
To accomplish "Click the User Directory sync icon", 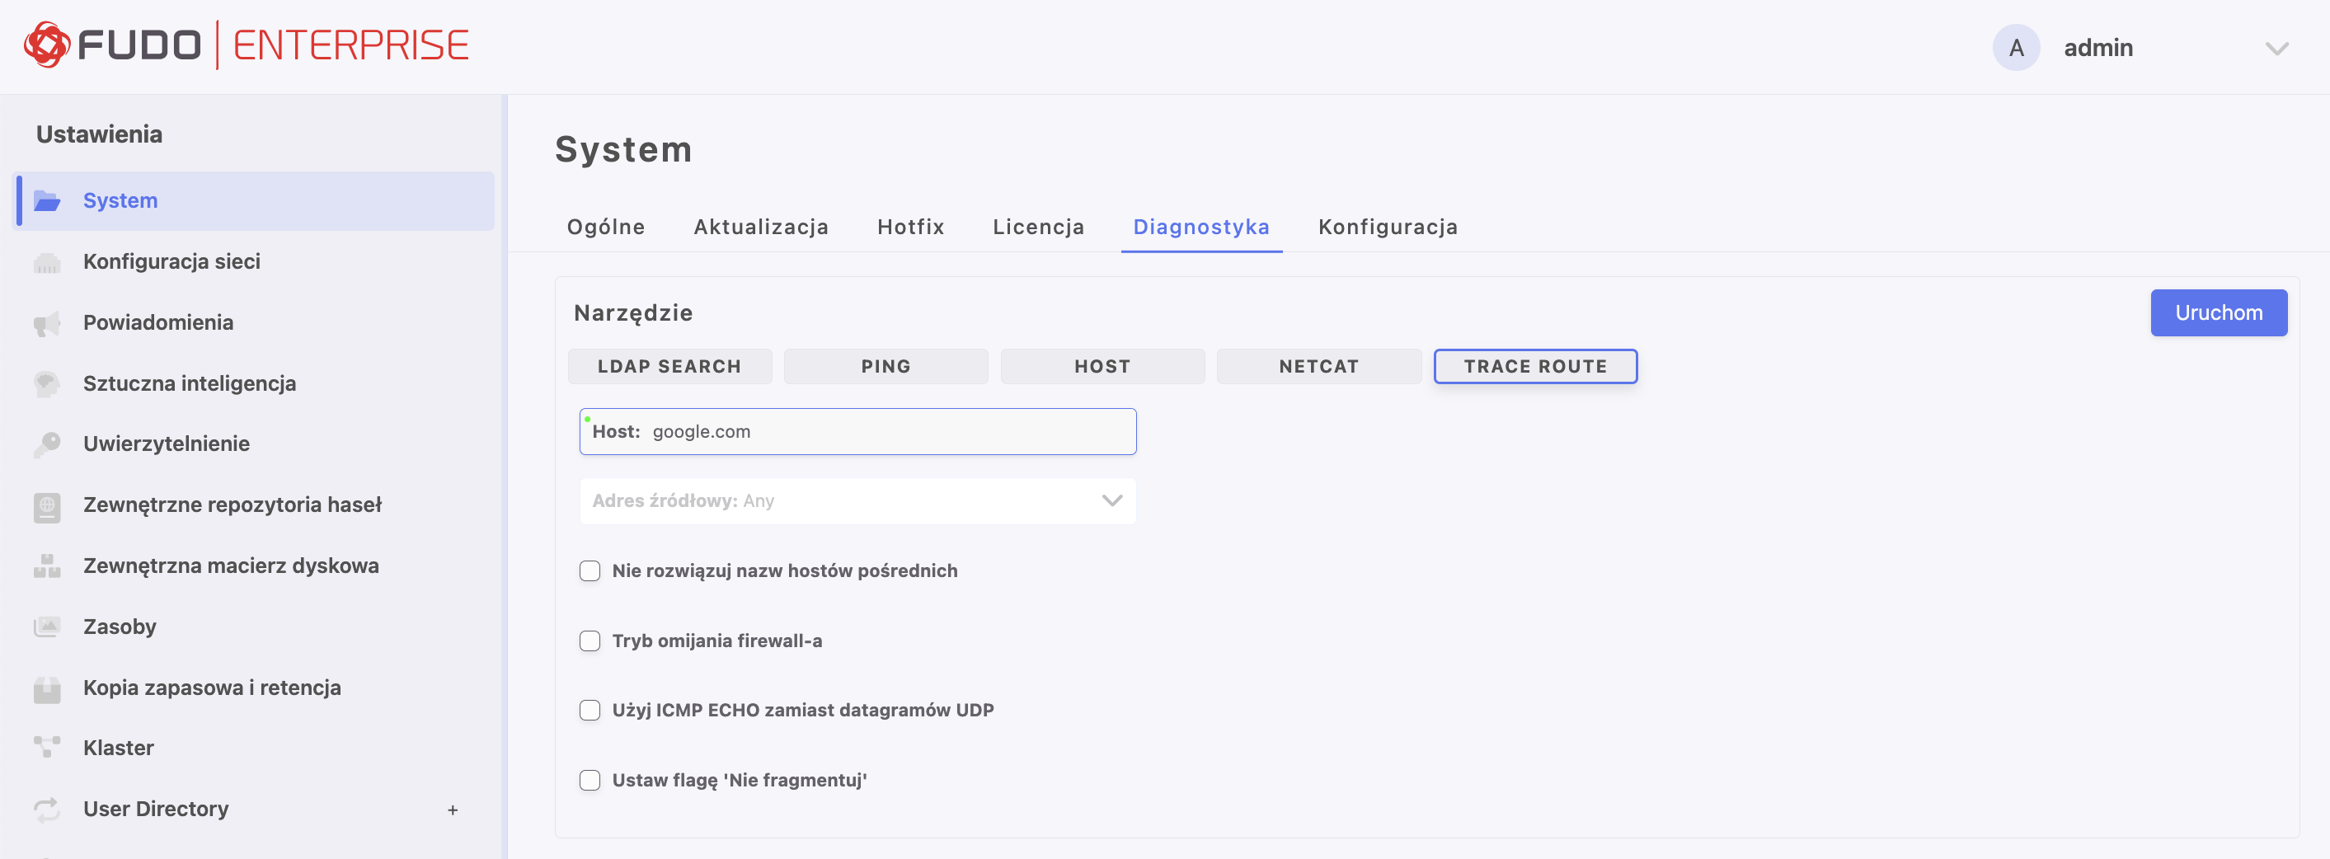I will [47, 810].
